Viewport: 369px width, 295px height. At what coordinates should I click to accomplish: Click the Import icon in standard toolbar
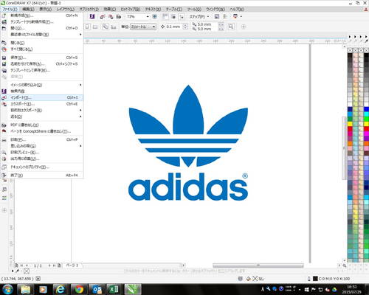coord(103,16)
